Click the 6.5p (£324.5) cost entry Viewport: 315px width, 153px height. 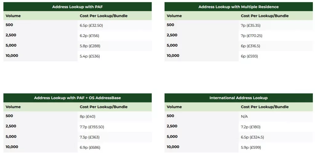(252, 137)
